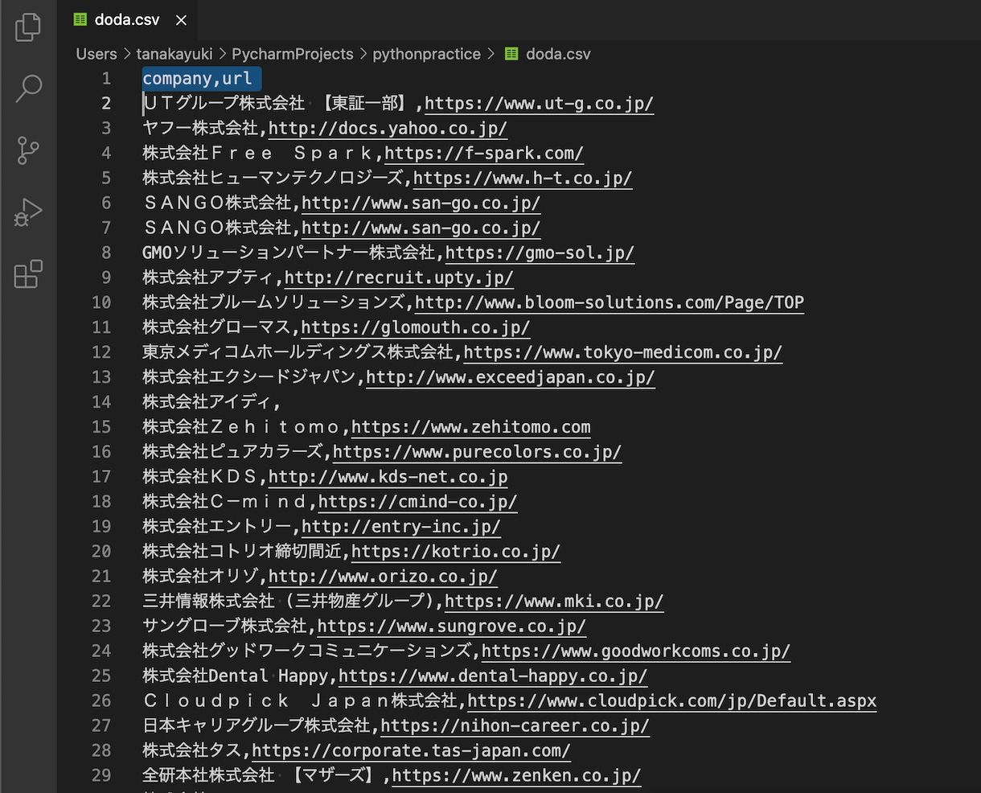Click the CSV file icon on doda.csv tab
The image size is (981, 793).
tap(80, 19)
